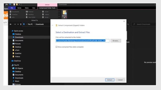Viewport: 161px width, 90px height.
Task: Click the OneDrive cloud icon
Action: (x=12, y=61)
